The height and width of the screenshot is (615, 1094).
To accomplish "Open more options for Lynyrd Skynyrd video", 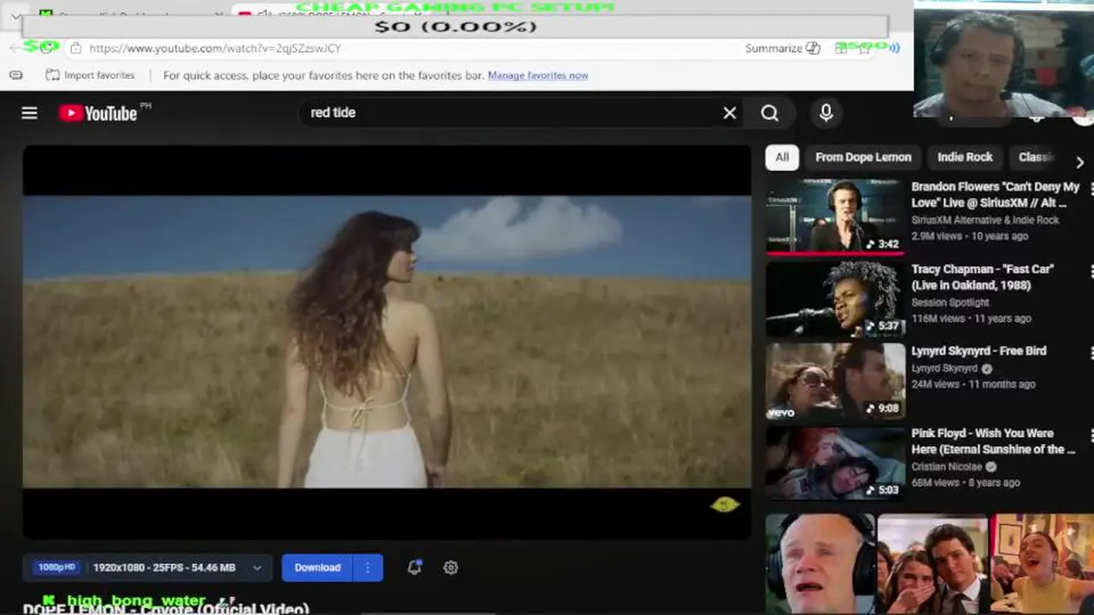I will pos(1091,353).
